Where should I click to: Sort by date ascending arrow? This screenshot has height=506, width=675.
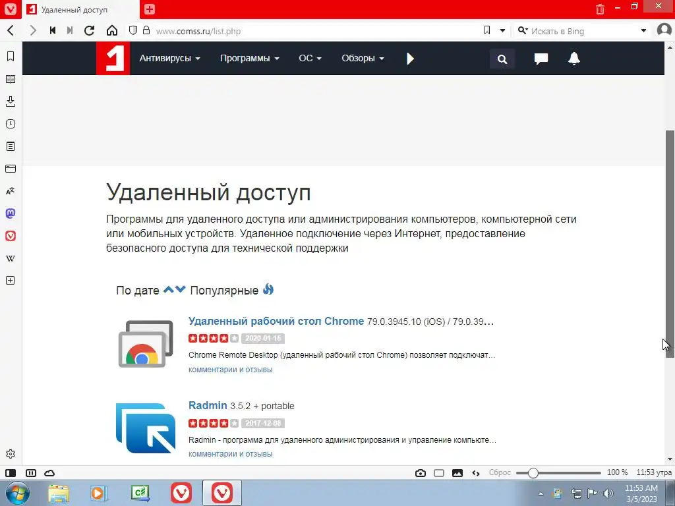[168, 290]
